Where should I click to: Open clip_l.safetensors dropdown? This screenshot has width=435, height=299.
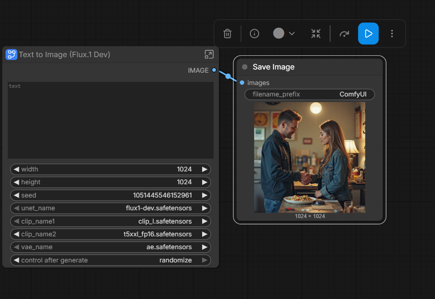click(165, 221)
